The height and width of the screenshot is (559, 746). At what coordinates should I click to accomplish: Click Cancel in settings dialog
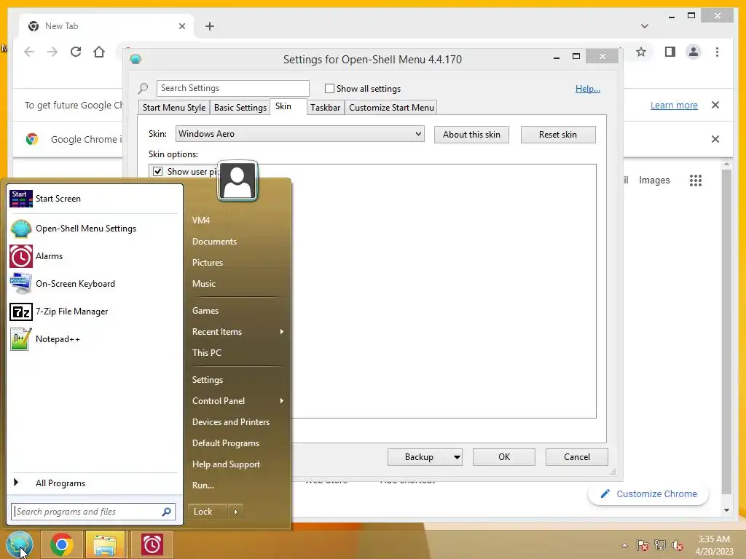coord(577,457)
